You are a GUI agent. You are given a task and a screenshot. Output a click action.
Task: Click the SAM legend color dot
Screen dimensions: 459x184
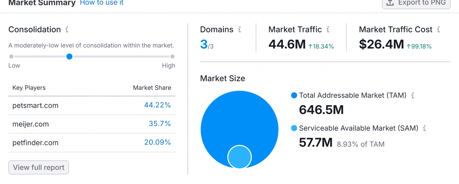pos(294,128)
